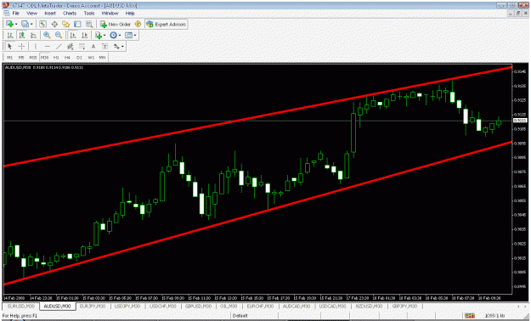
Task: Open the Strategy Tester magnifier icon
Action: tap(89, 24)
